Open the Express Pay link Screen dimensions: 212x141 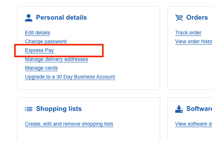pos(39,50)
